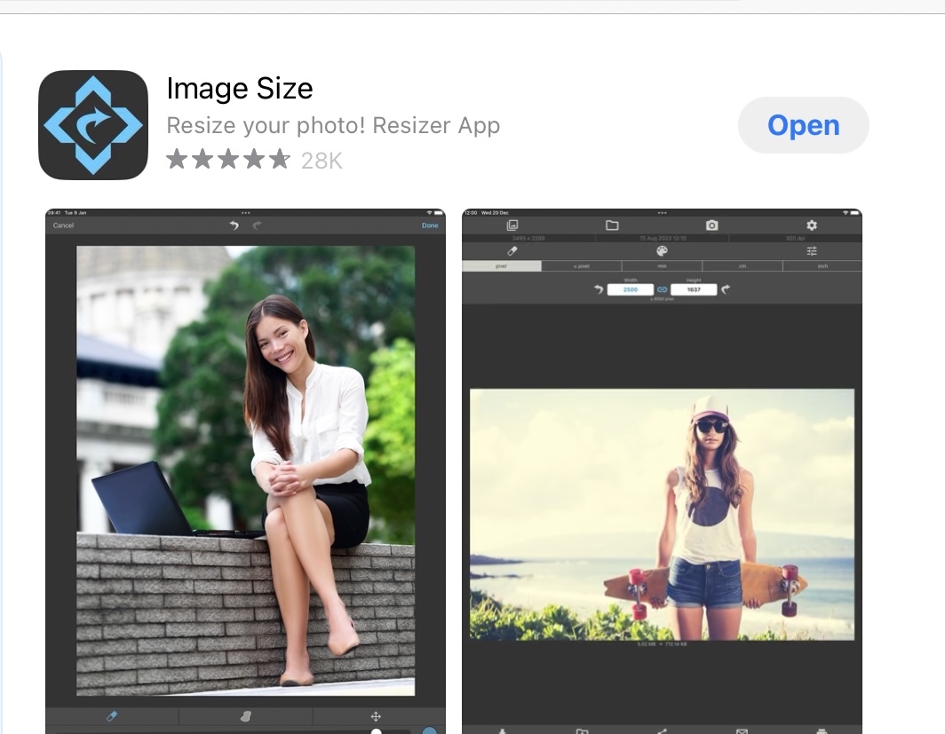Switch to the inch unit tab
945x734 pixels.
point(822,266)
